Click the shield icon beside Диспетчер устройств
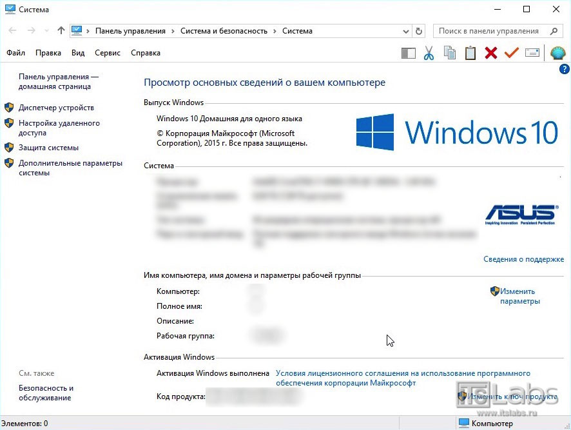The image size is (571, 430). tap(9, 108)
